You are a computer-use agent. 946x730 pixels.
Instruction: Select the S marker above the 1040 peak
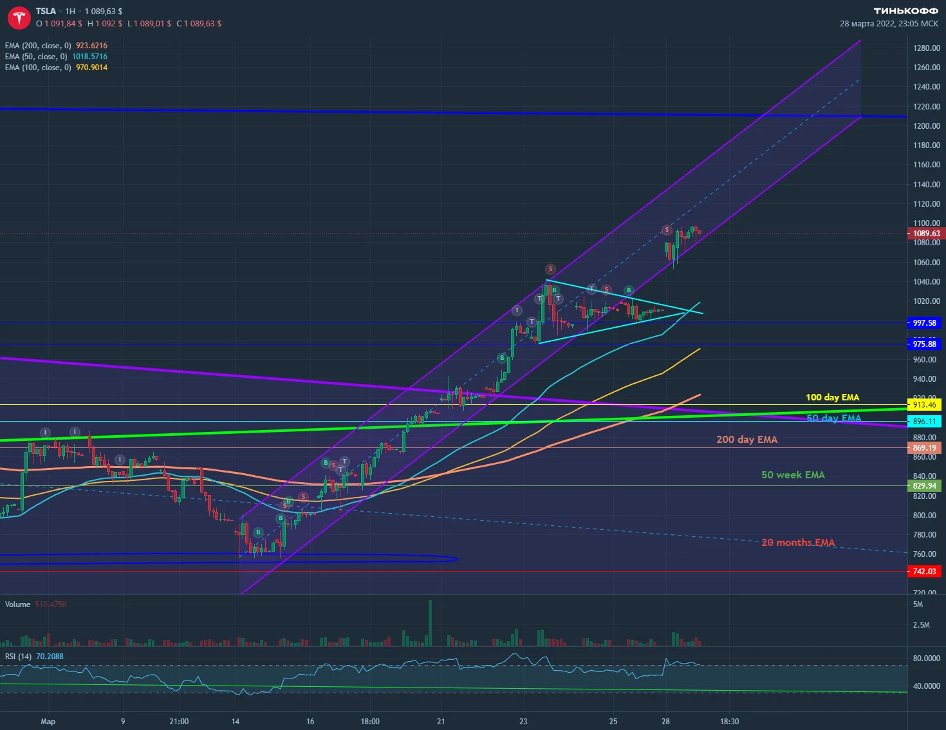pos(550,269)
